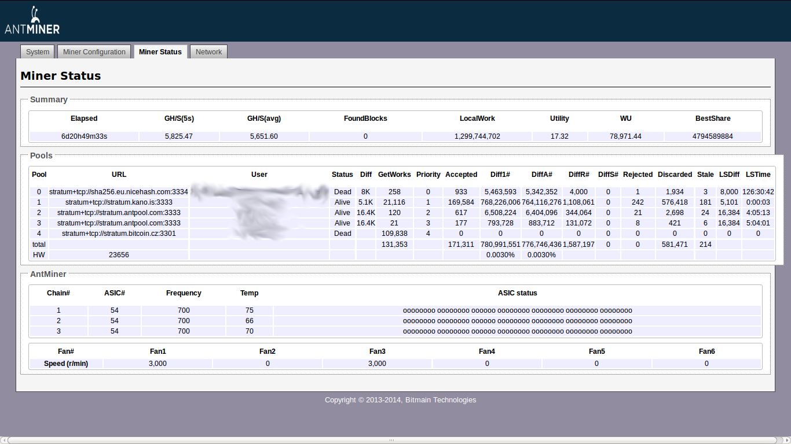Viewport: 791px width, 444px height.
Task: Click the ASIC status string for chain 1
Action: coord(517,310)
